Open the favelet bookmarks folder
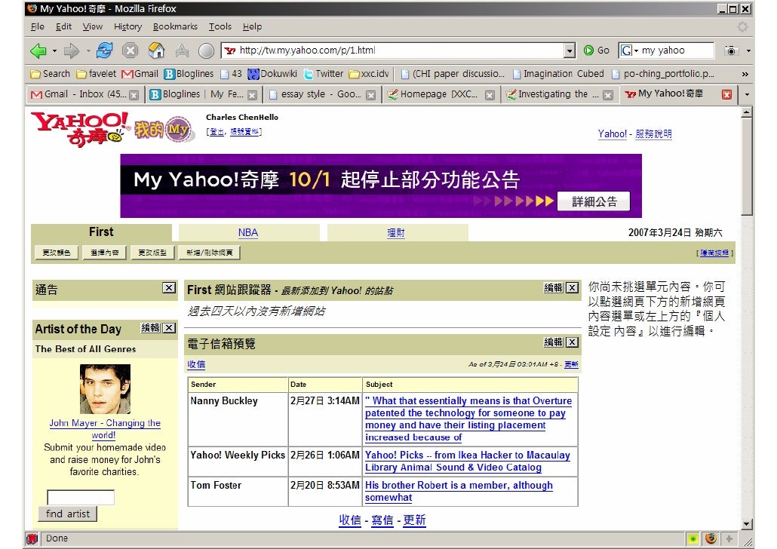 coord(96,74)
